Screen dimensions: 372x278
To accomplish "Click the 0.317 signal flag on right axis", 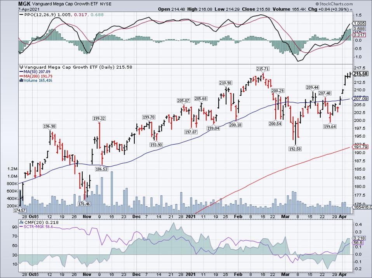I will pyautogui.click(x=360, y=35).
